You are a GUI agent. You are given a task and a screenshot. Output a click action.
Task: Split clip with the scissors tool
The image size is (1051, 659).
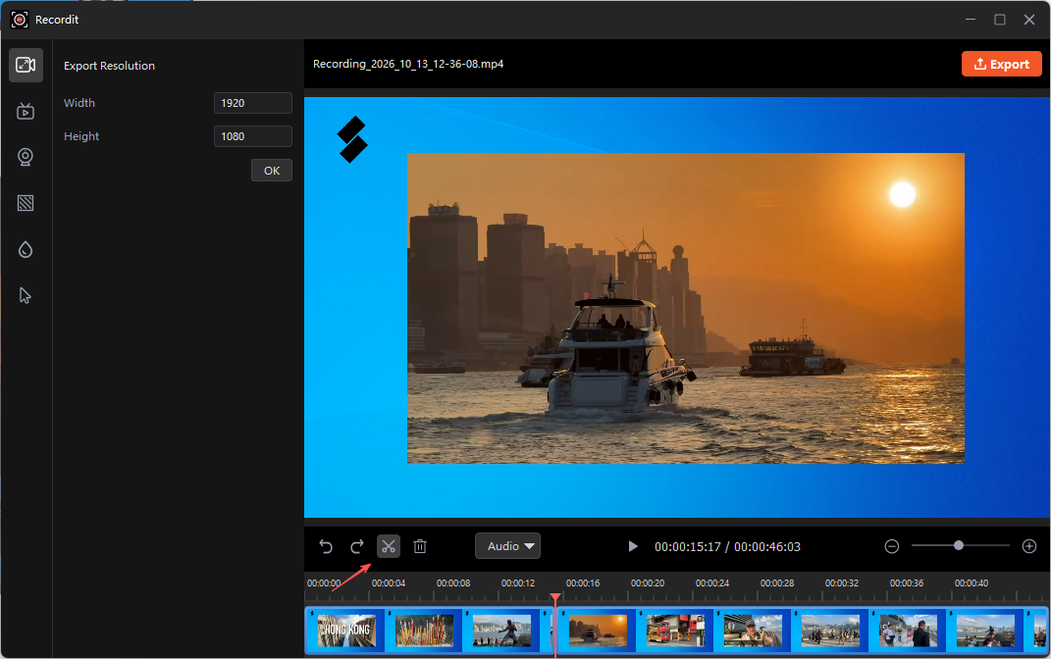(389, 546)
